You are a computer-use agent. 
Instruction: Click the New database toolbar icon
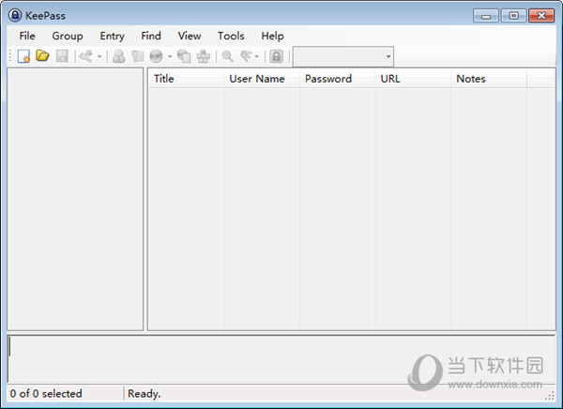[23, 56]
